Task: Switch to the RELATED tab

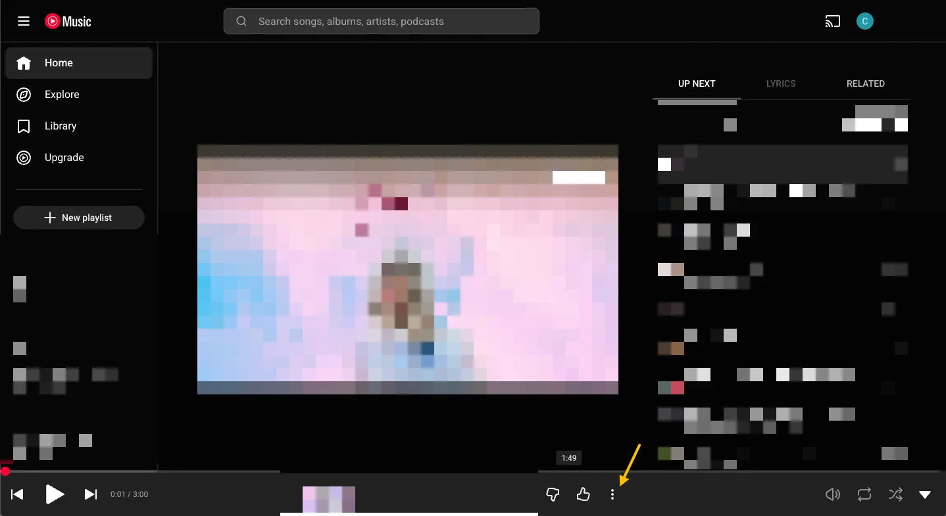Action: pyautogui.click(x=865, y=83)
